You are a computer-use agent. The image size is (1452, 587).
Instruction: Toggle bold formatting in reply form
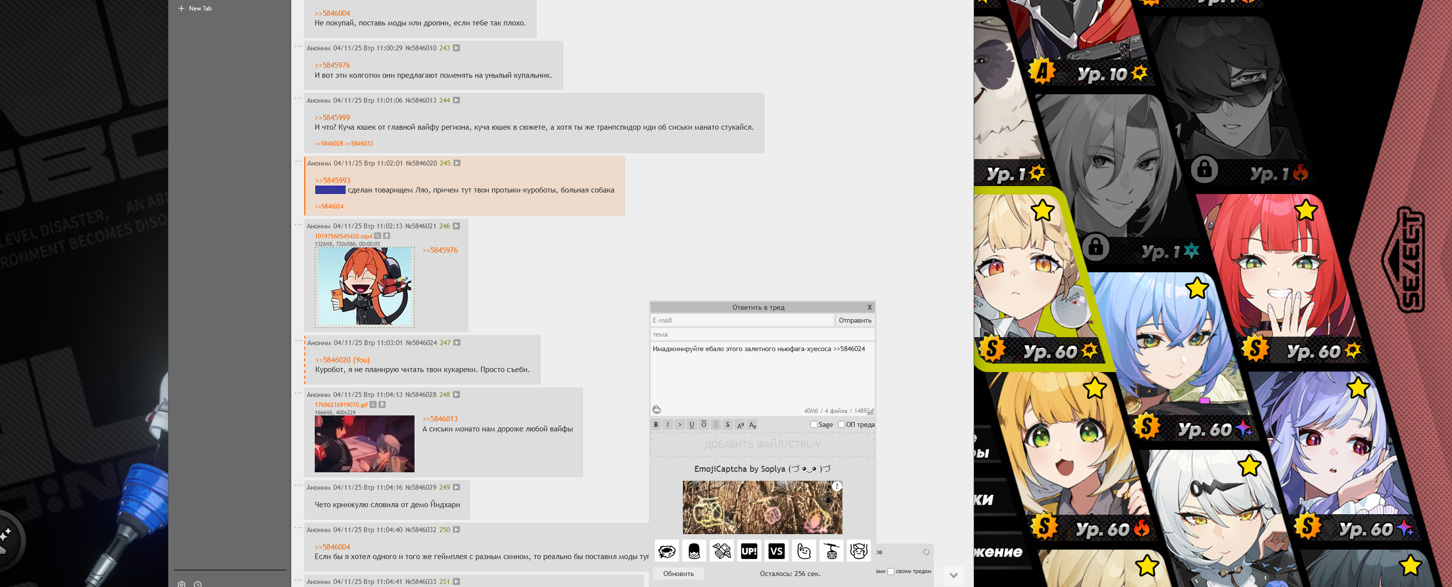coord(655,425)
